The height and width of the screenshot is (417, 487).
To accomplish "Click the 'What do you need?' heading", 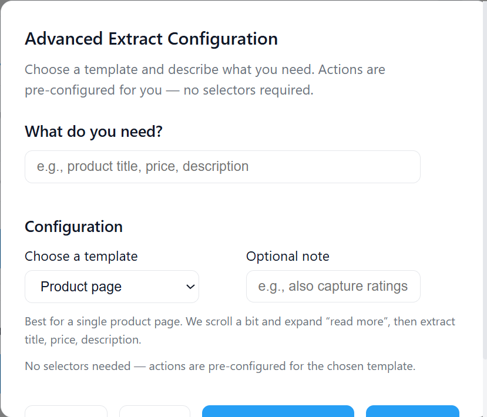I will tap(93, 132).
